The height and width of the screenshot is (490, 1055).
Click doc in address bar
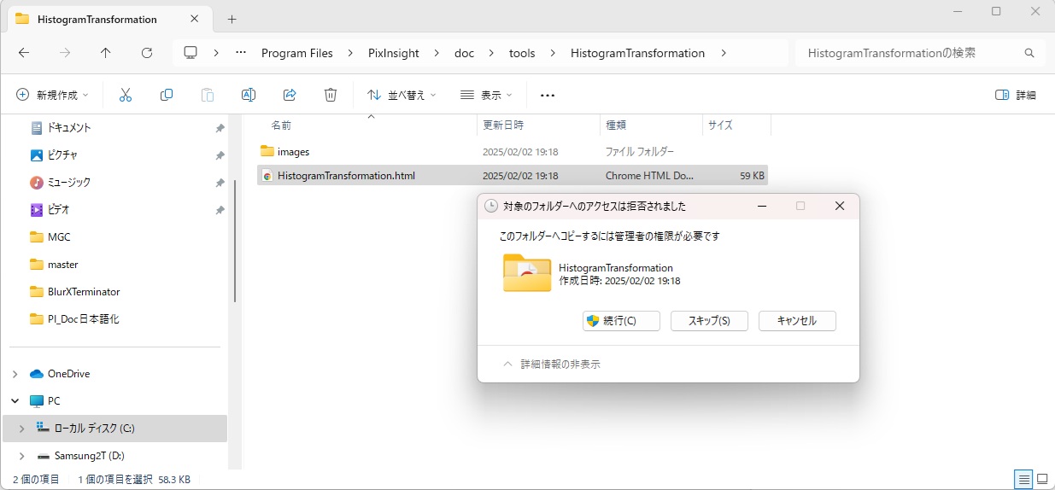point(464,53)
